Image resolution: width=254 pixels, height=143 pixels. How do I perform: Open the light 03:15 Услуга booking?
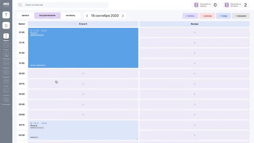point(83,130)
